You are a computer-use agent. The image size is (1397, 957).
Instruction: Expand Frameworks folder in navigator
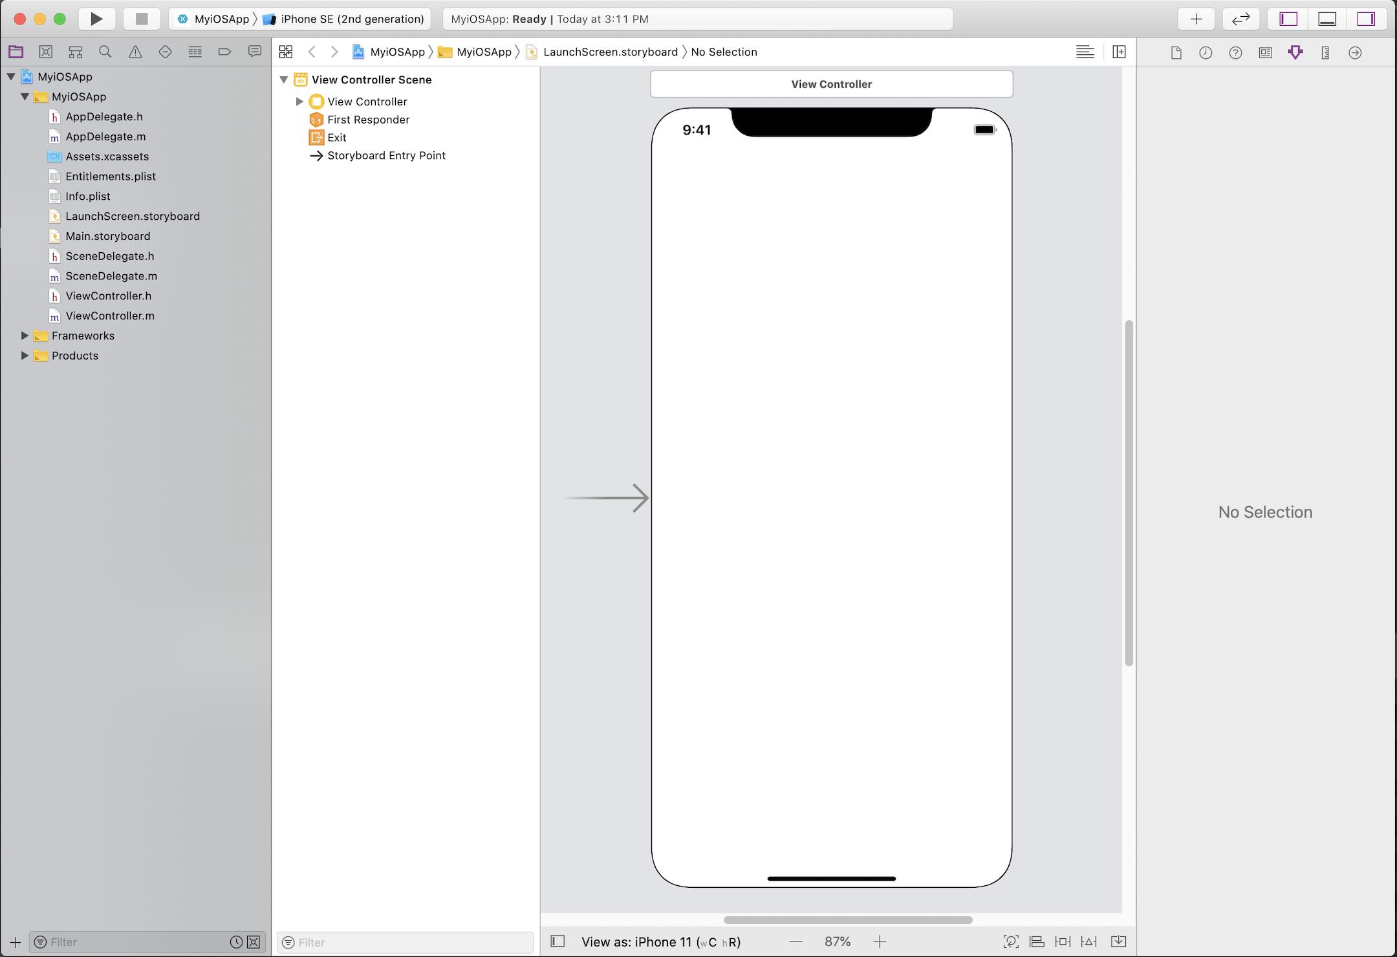click(25, 334)
